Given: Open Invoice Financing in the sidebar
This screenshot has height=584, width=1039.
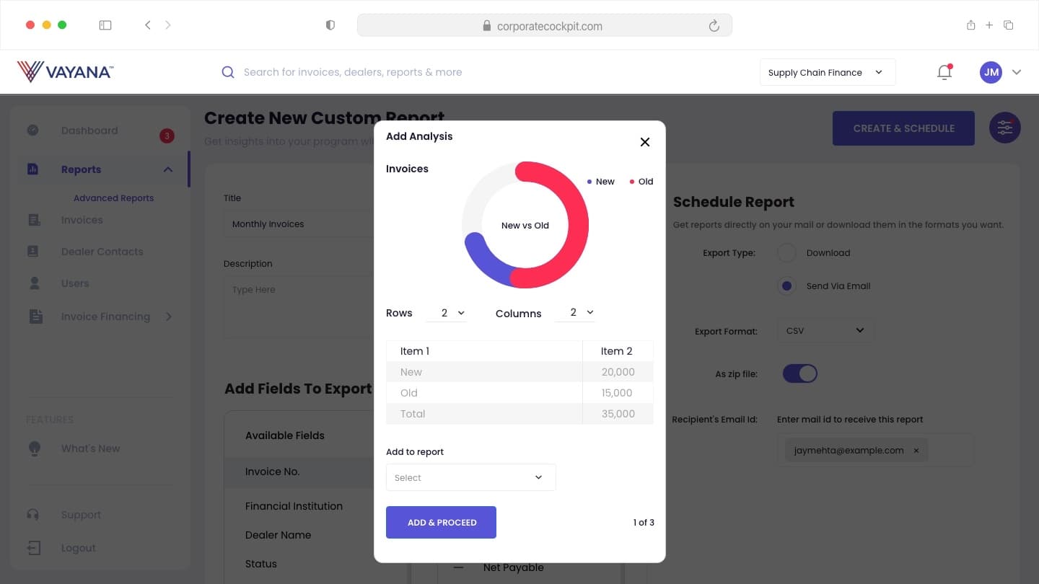Looking at the screenshot, I should (105, 317).
